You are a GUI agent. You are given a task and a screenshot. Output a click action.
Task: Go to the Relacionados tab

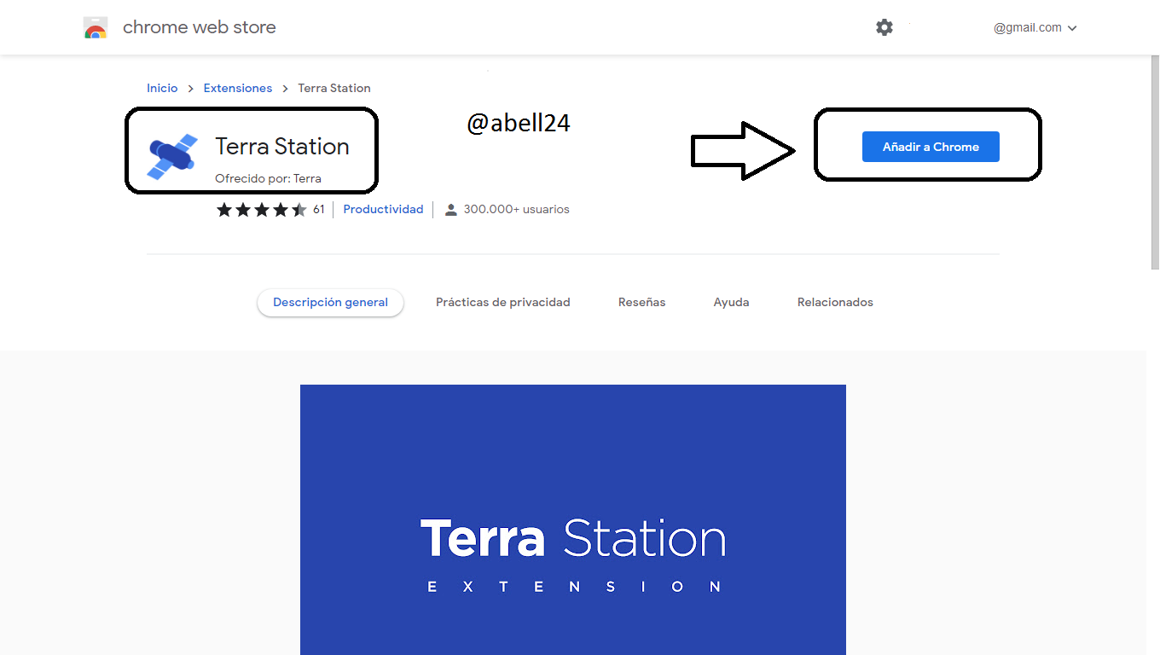[835, 303]
